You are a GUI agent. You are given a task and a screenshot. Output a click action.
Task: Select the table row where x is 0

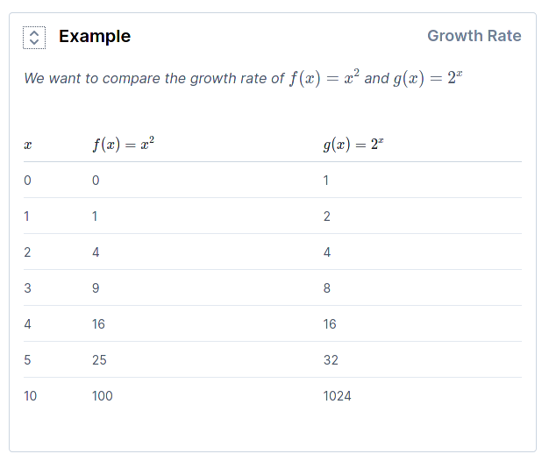point(273,181)
